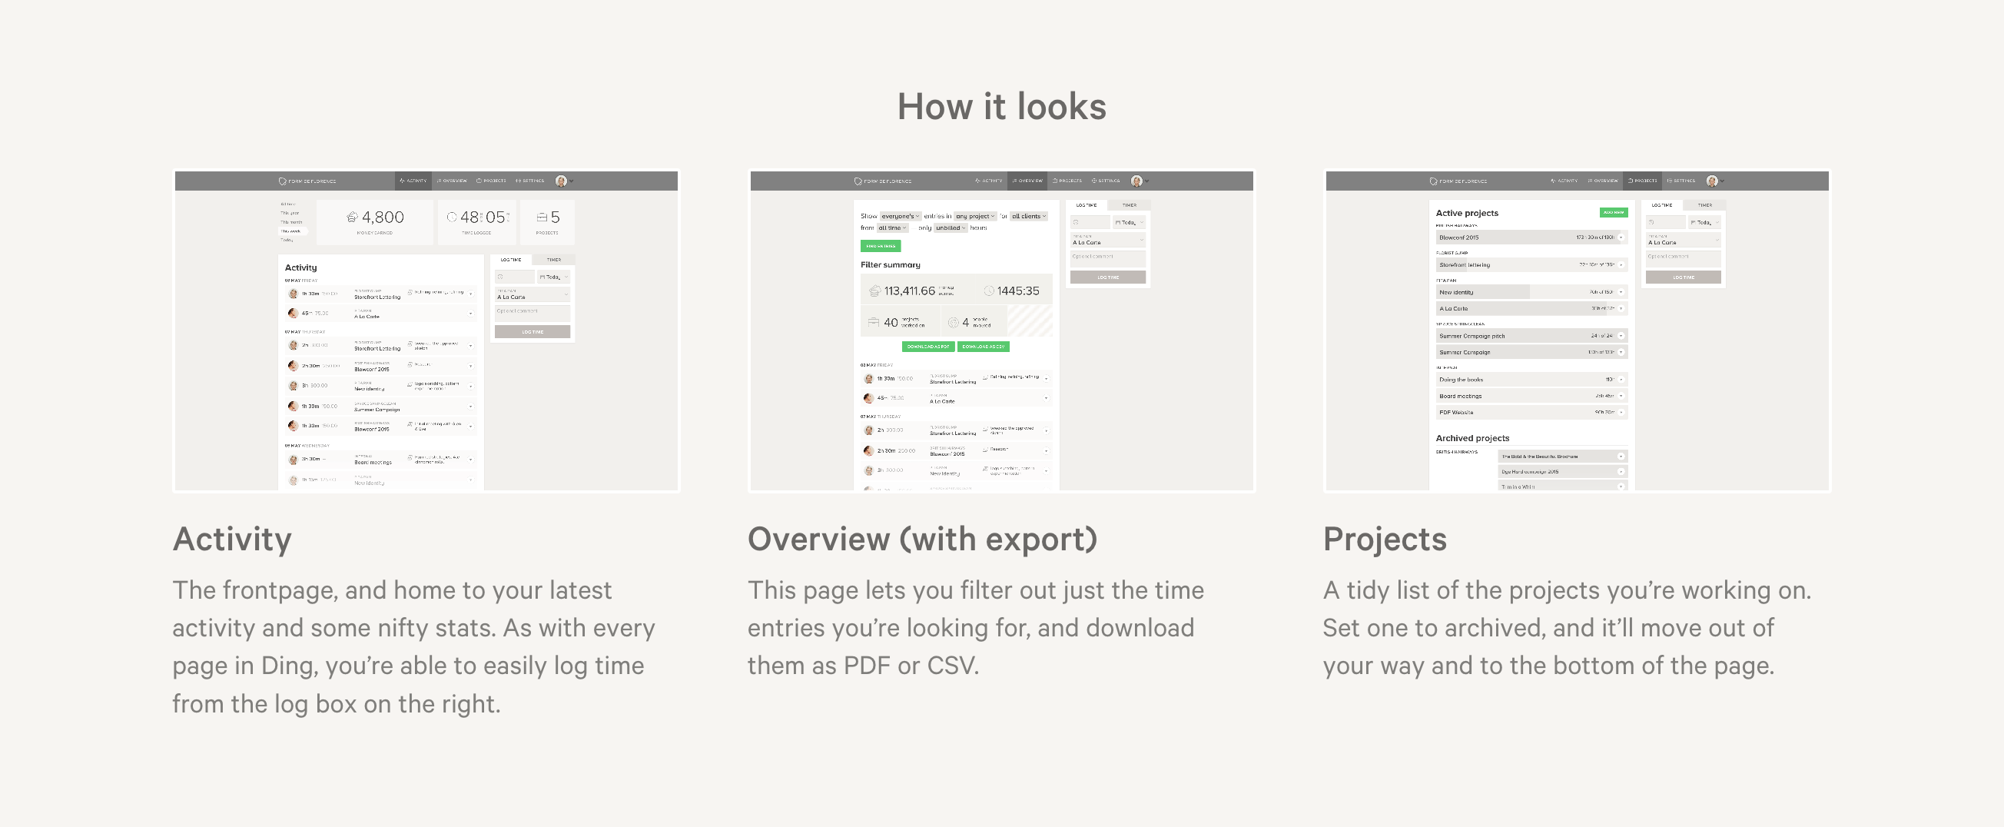Select the Activity nav tab in Overview screenshot
This screenshot has height=827, width=2004.
point(989,181)
